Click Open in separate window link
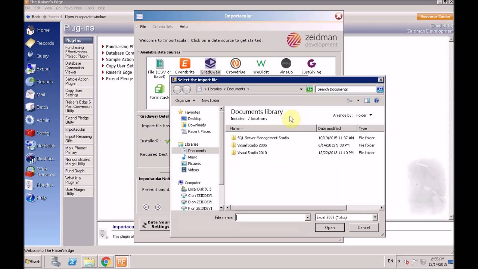The width and height of the screenshot is (478, 269). tap(85, 17)
